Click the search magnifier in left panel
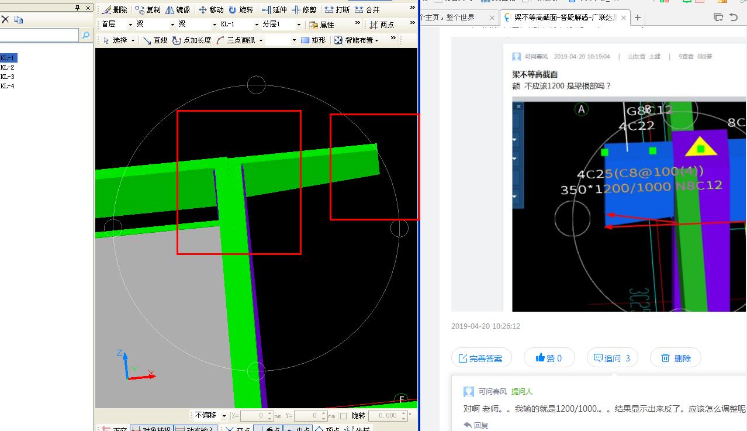The height and width of the screenshot is (431, 747). (86, 36)
